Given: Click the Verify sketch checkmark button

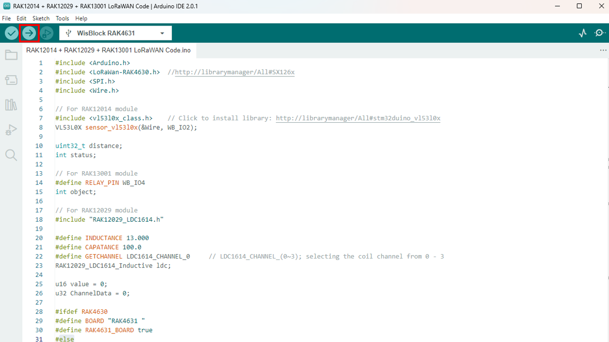Looking at the screenshot, I should [11, 33].
